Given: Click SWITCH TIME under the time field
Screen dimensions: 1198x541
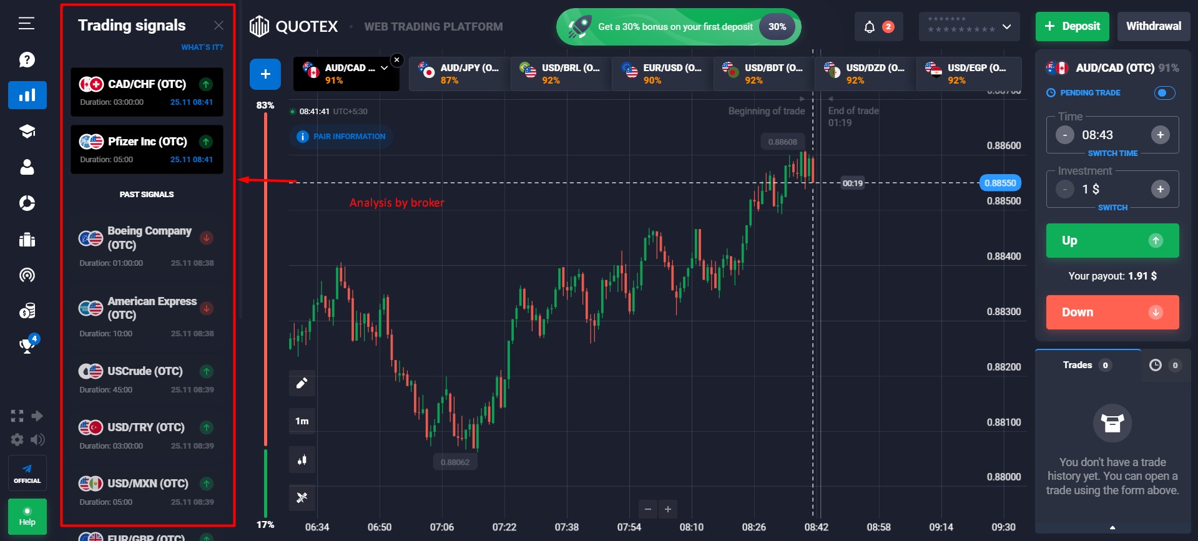Looking at the screenshot, I should pos(1112,154).
